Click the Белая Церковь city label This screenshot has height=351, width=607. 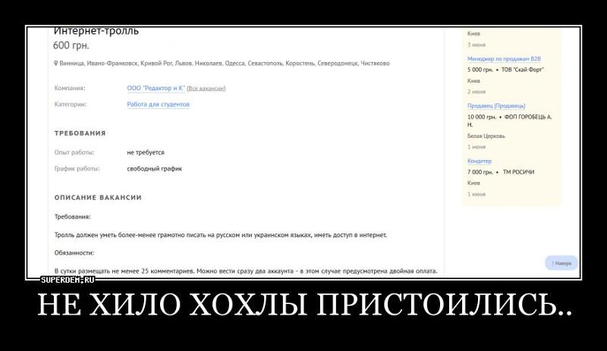(486, 136)
